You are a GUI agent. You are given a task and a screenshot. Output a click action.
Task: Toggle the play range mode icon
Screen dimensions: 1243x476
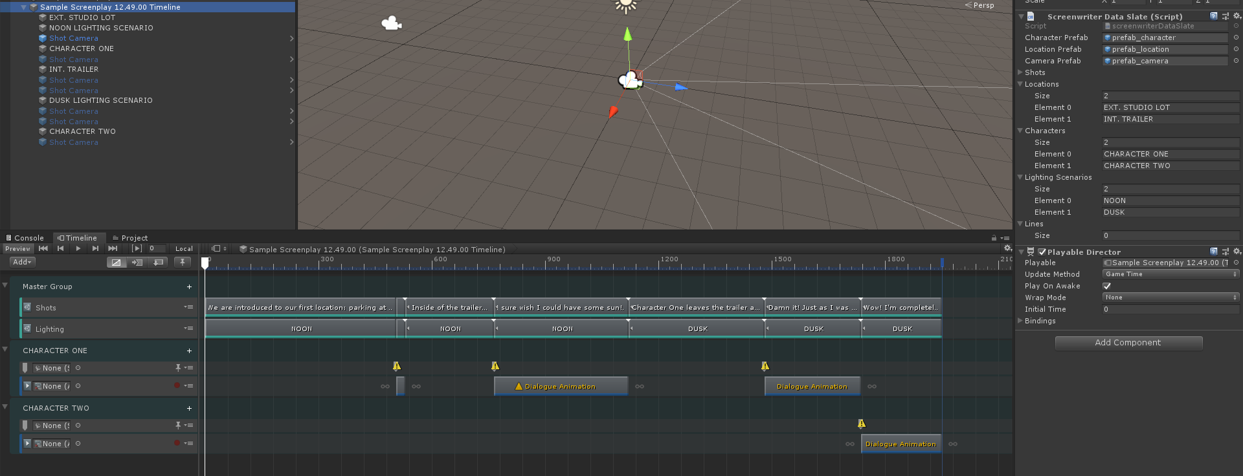[x=137, y=248]
